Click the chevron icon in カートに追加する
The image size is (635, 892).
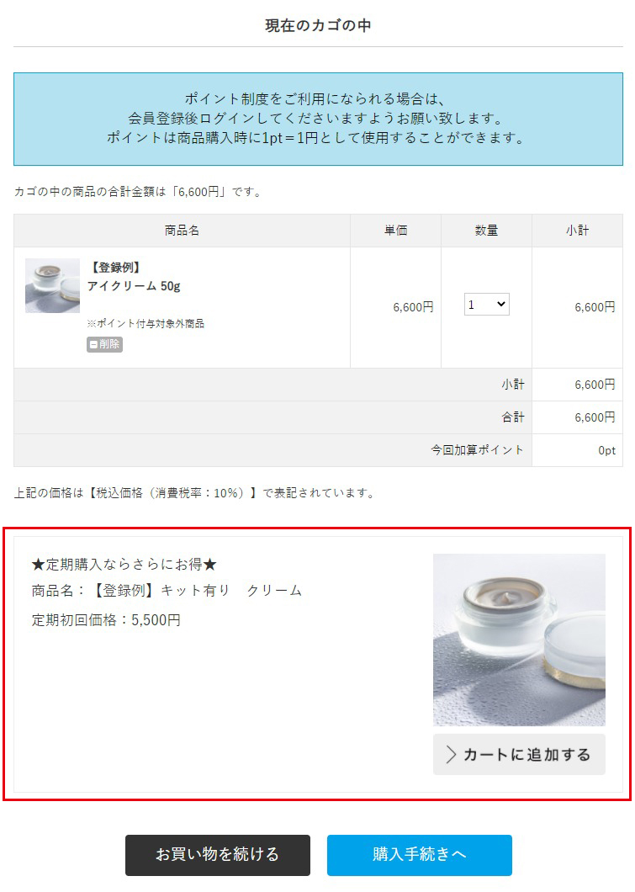[451, 755]
